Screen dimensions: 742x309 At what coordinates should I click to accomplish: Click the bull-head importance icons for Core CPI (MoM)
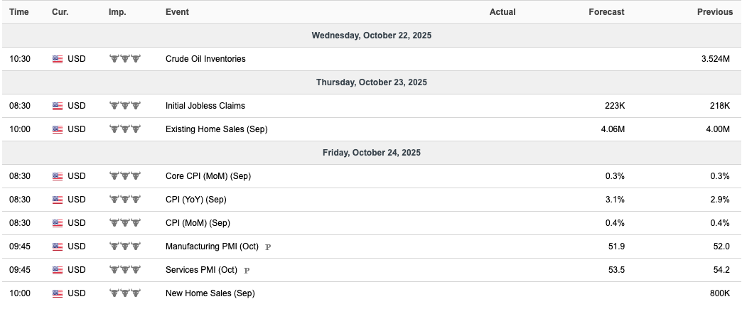pos(125,176)
